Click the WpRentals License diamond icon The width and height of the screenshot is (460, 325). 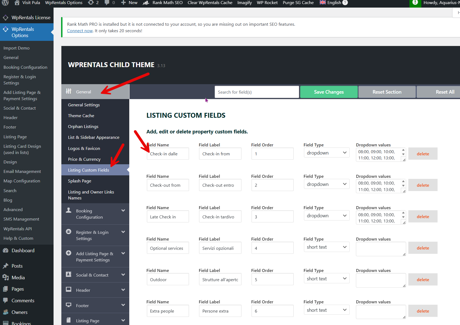(x=5, y=18)
